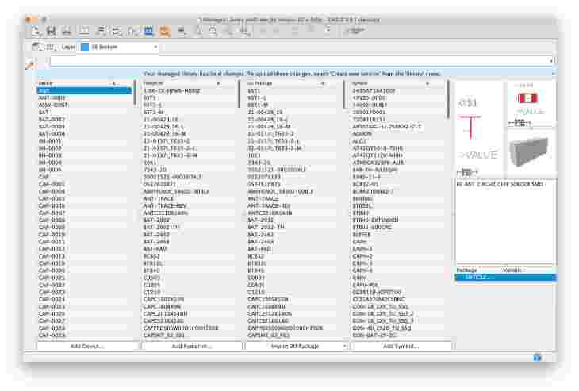This screenshot has width=579, height=391.
Task: Click the Import 3D Package button
Action: (294, 346)
